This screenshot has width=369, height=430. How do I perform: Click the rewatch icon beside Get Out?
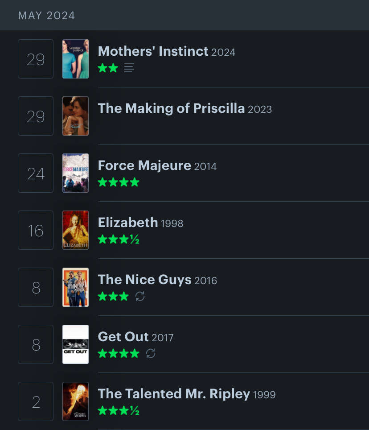pos(151,353)
